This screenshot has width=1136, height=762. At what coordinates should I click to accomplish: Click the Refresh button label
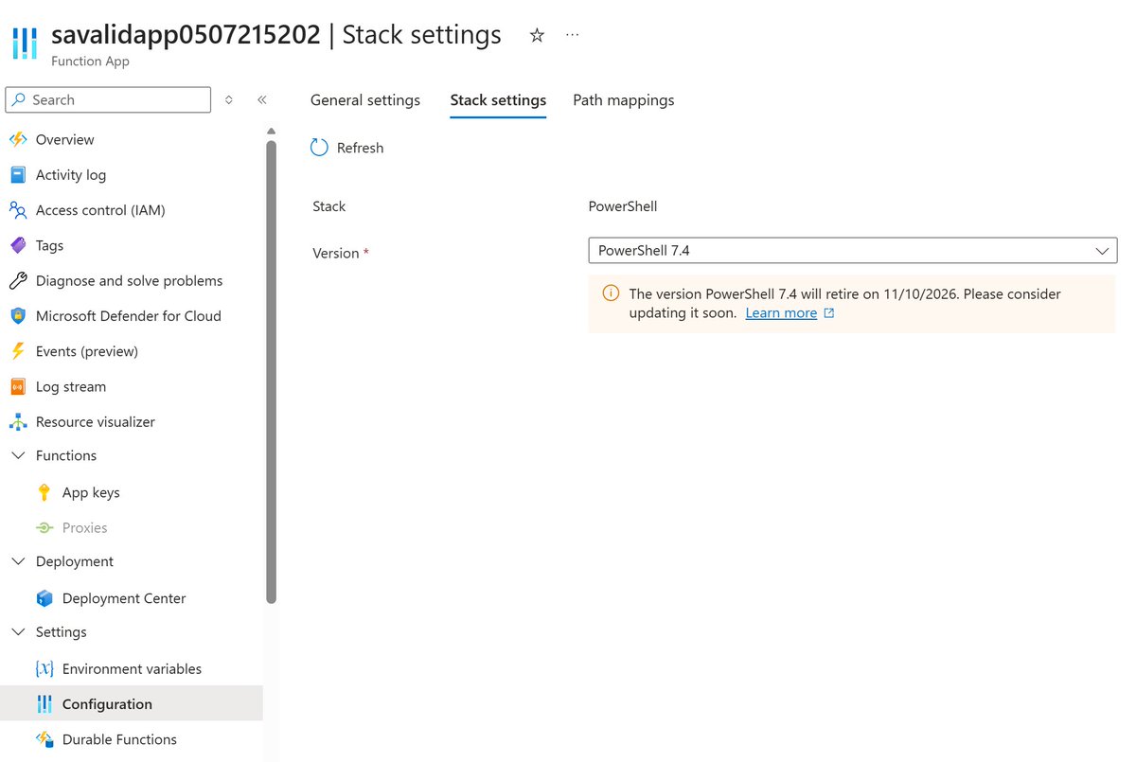point(361,148)
